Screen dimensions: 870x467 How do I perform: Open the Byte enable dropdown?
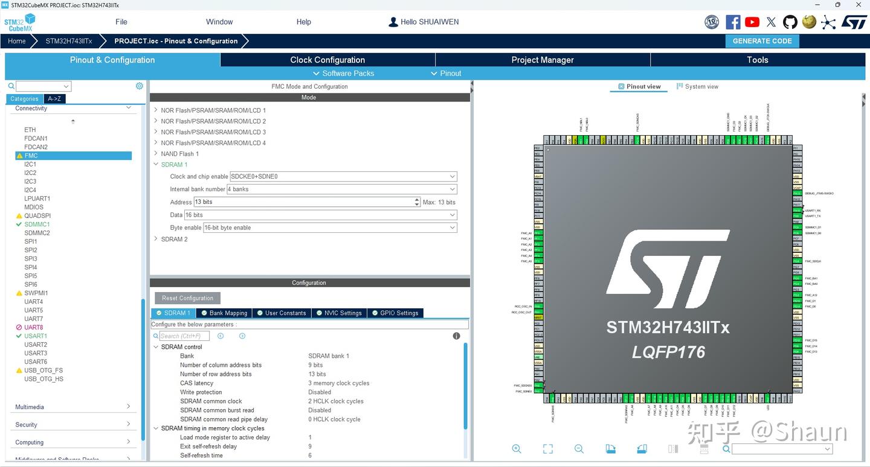[x=330, y=228]
